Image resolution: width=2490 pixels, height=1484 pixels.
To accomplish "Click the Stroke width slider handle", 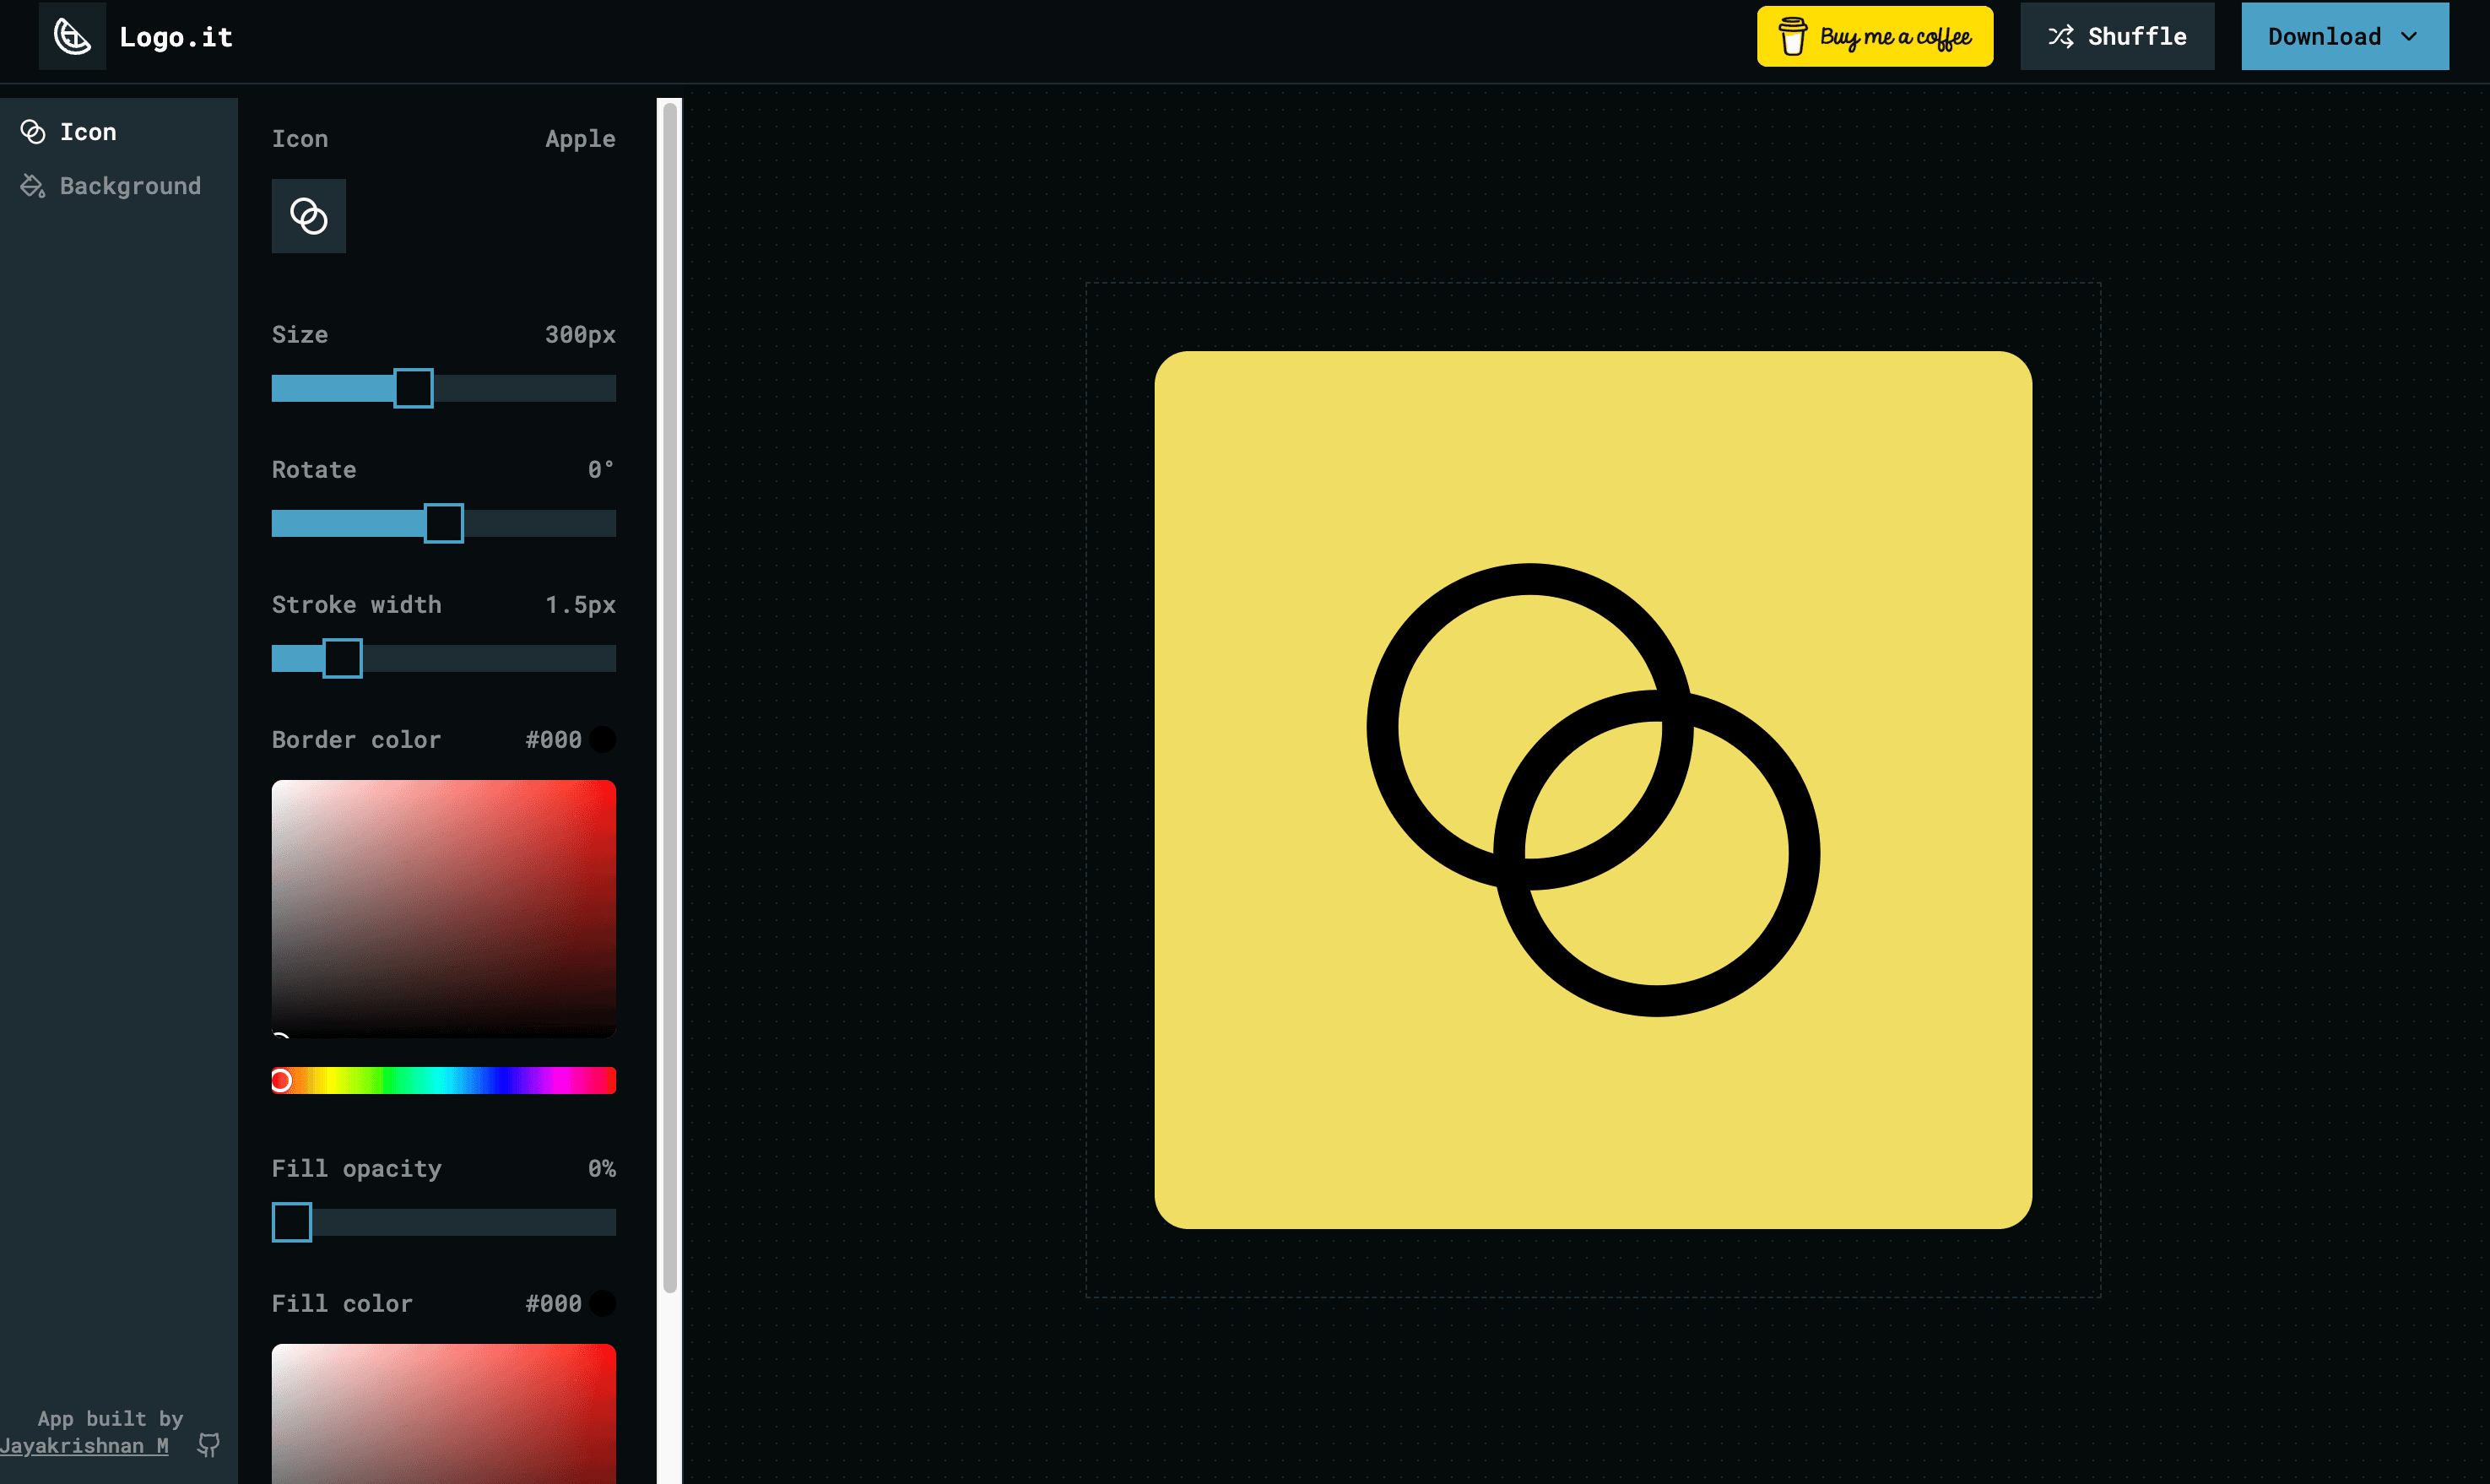I will point(342,658).
